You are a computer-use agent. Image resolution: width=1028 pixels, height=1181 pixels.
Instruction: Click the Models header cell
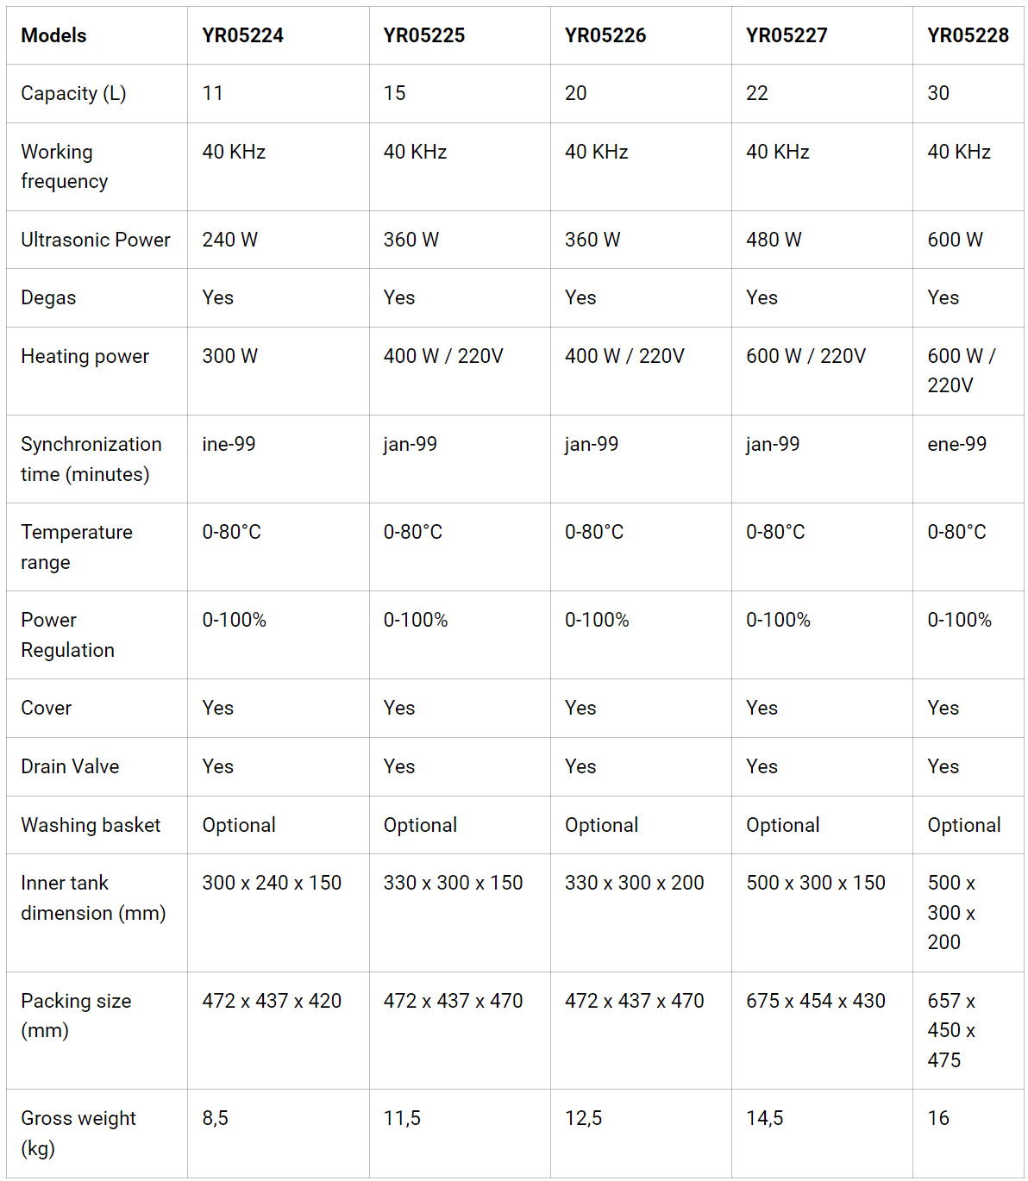[x=53, y=35]
